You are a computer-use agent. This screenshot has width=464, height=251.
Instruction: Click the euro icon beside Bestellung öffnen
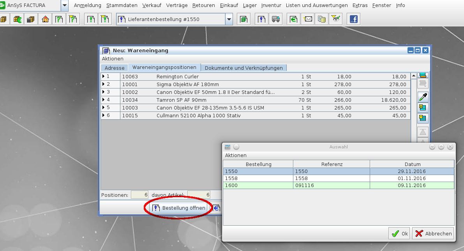pyautogui.click(x=217, y=208)
